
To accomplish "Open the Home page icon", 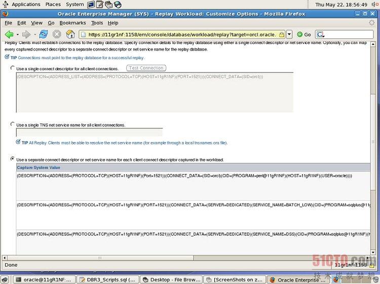I will click(x=70, y=34).
